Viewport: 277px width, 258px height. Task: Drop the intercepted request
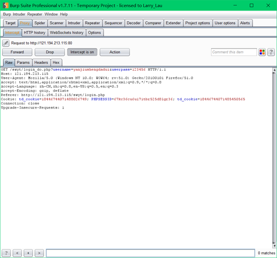[x=49, y=52]
